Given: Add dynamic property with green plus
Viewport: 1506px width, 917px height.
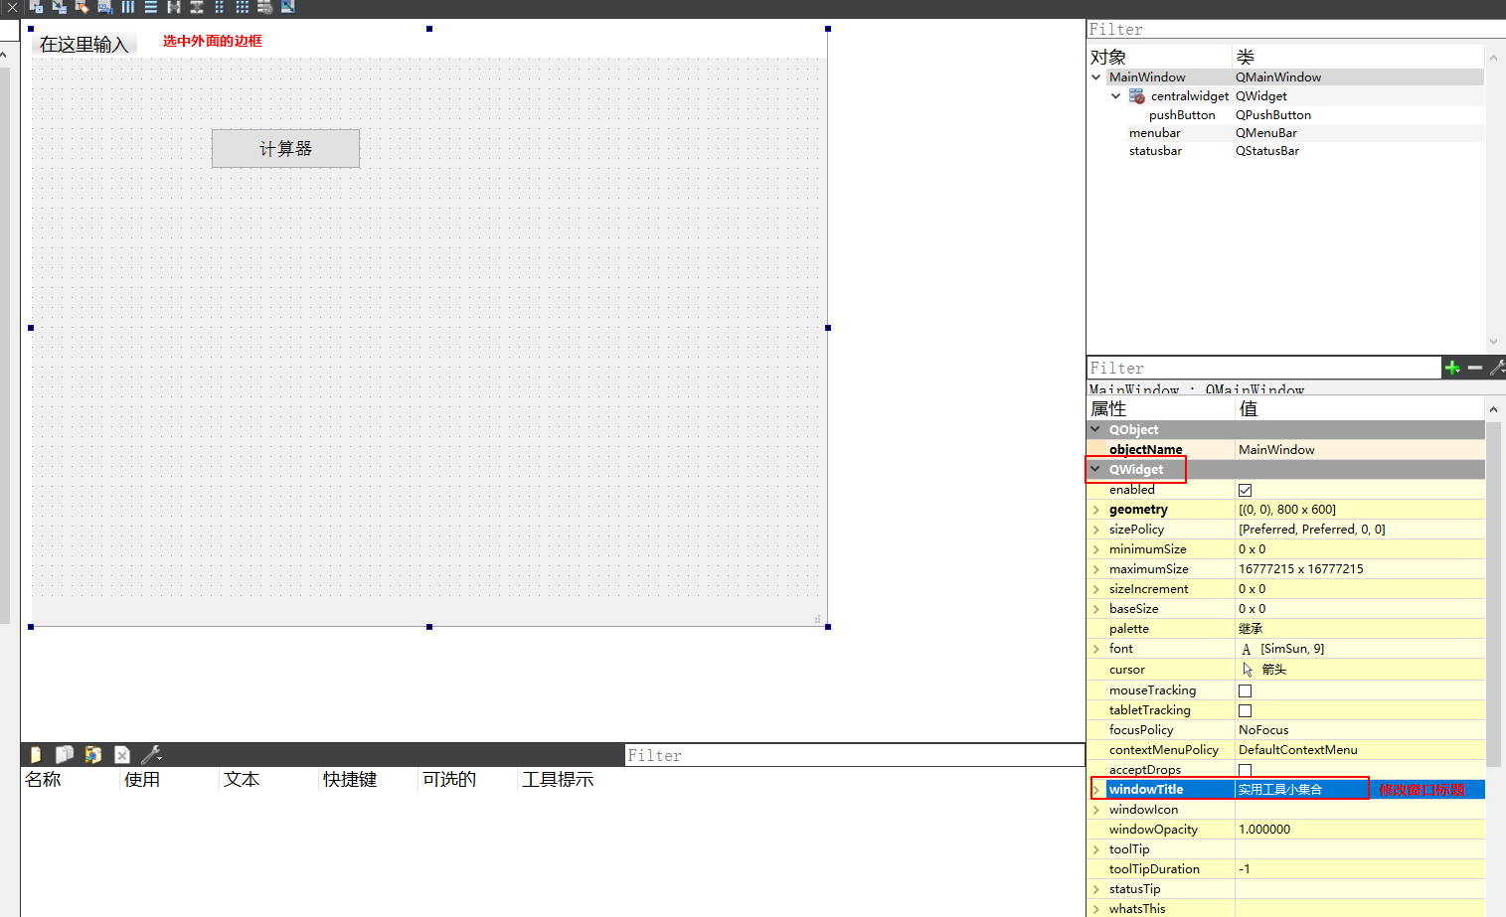Looking at the screenshot, I should click(x=1452, y=368).
